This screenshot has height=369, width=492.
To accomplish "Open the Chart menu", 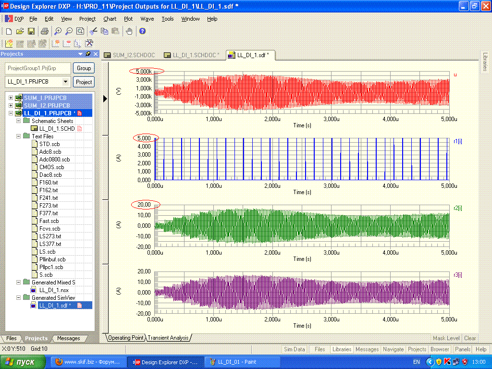I will point(110,19).
